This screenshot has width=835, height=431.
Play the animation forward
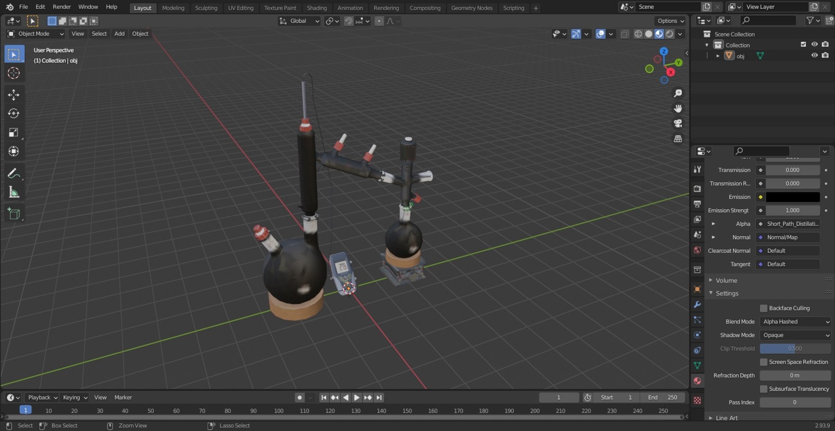[x=357, y=398]
